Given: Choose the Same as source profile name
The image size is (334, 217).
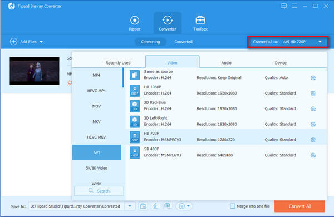Looking at the screenshot, I should tap(158, 72).
